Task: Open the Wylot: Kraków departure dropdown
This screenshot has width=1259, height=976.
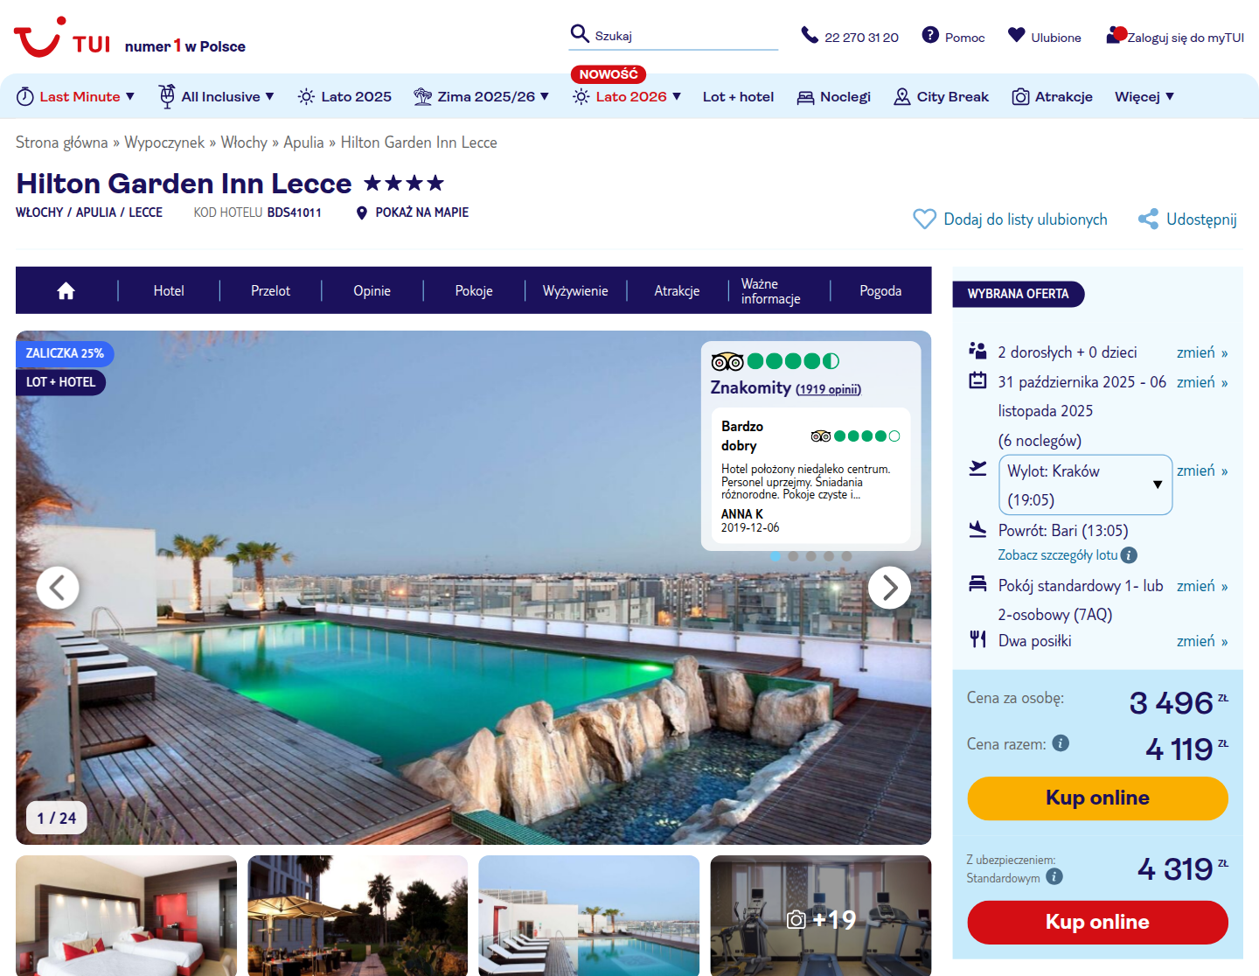Action: pos(1085,485)
